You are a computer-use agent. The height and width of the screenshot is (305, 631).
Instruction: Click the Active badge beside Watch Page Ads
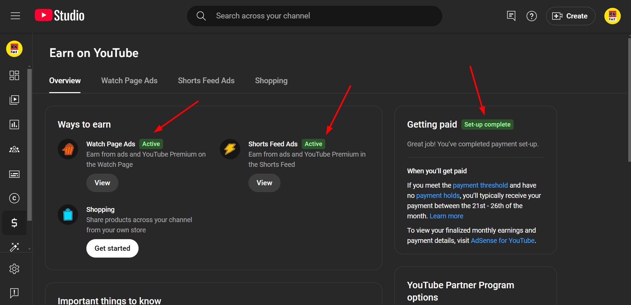point(151,144)
